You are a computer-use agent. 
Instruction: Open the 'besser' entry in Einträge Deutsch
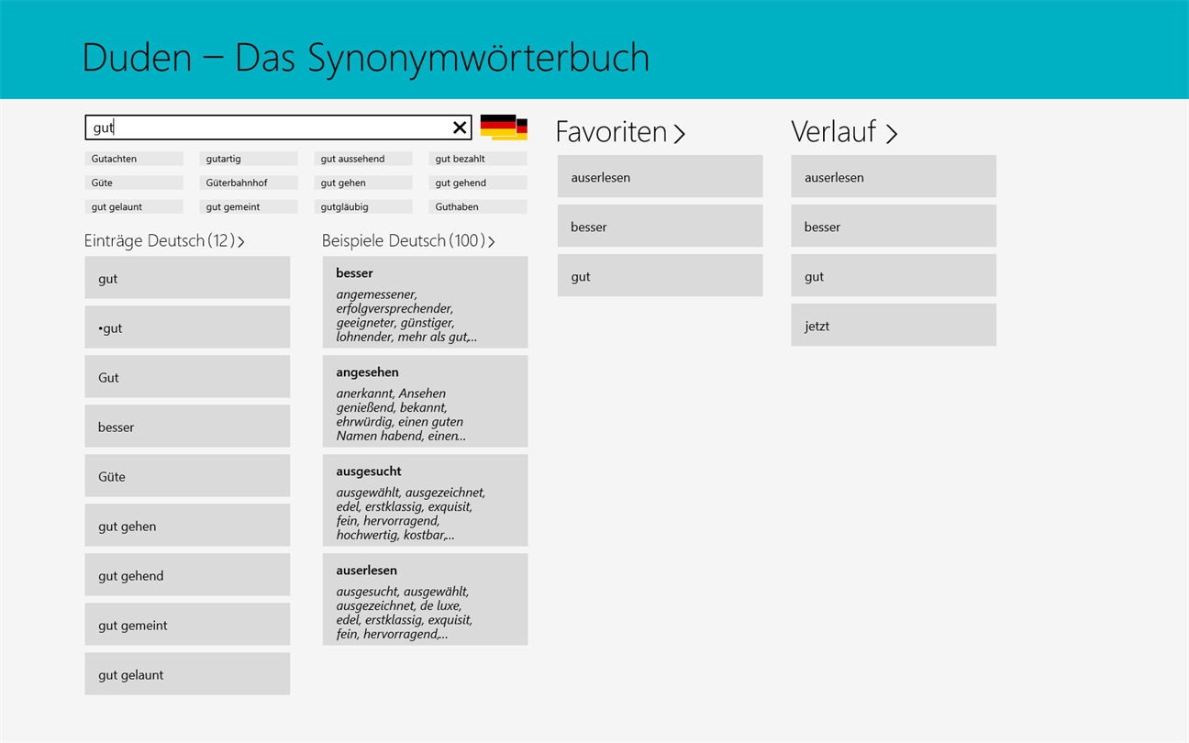pyautogui.click(x=187, y=427)
